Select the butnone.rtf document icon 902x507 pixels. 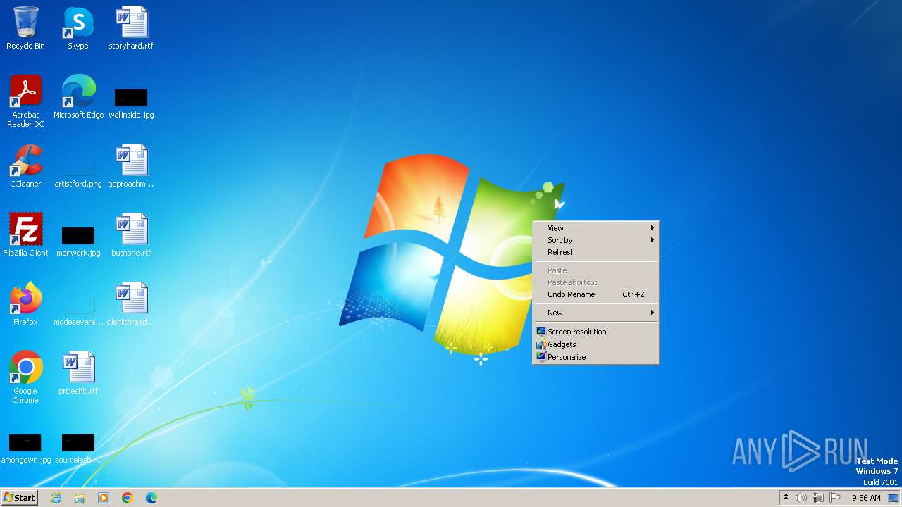[131, 235]
